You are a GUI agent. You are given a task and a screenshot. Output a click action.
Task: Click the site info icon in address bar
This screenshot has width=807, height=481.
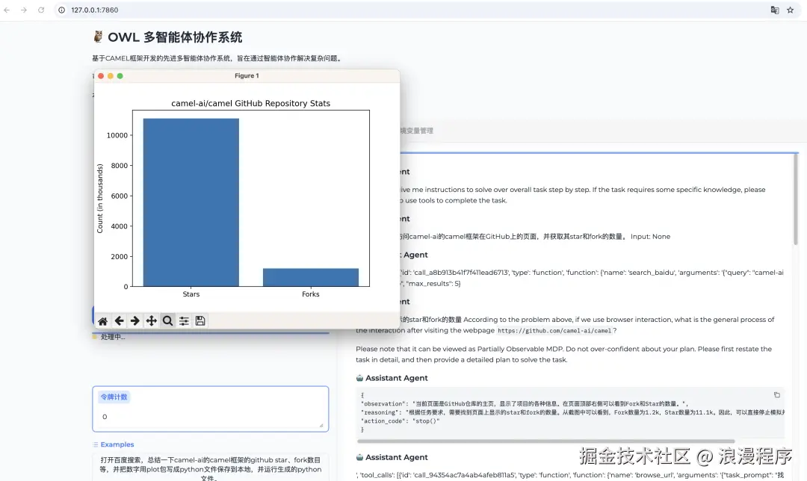pyautogui.click(x=62, y=10)
